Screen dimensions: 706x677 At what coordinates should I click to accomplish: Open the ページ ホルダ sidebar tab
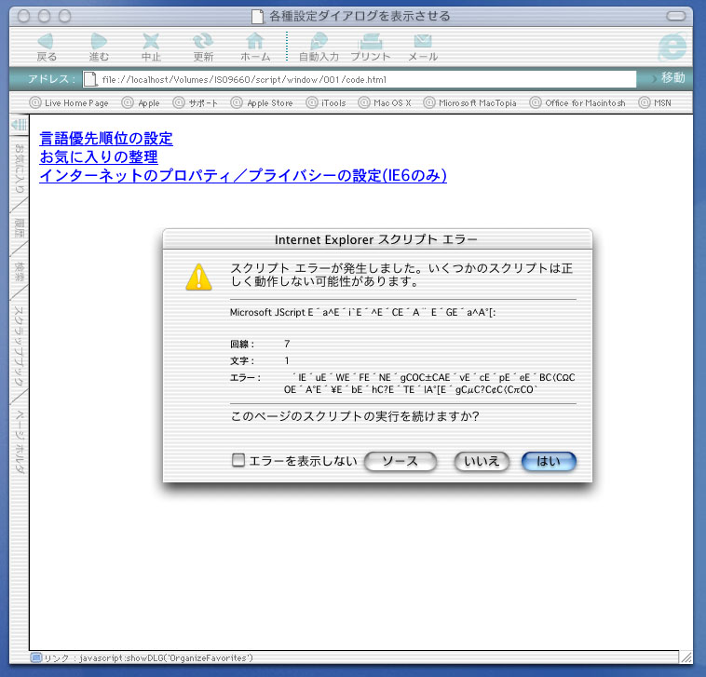point(19,441)
